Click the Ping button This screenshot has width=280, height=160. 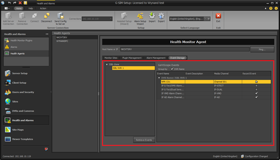click(262, 49)
